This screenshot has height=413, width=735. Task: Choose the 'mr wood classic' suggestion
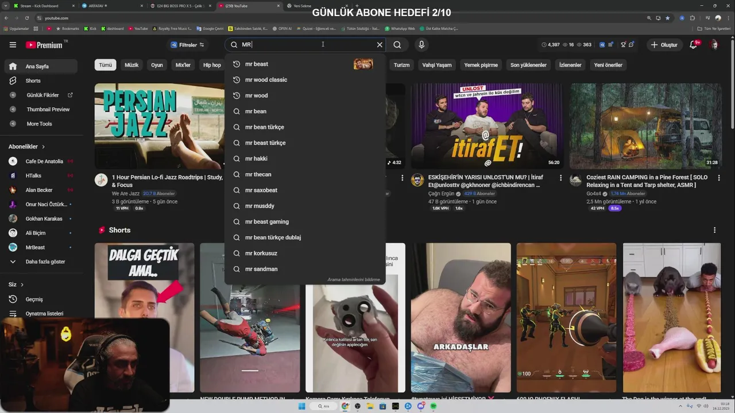(305, 80)
